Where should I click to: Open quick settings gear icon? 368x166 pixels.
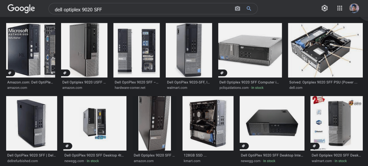(x=324, y=8)
